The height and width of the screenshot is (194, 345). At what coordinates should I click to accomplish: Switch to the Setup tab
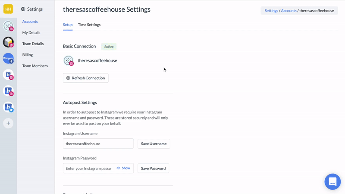(x=68, y=25)
